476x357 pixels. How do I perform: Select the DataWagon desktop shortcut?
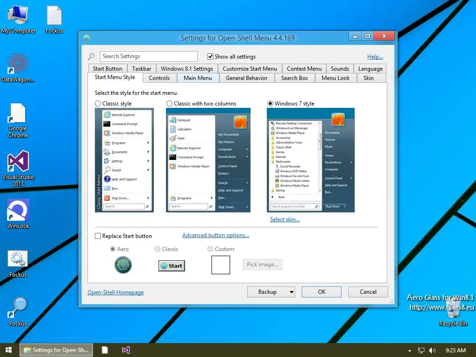tap(18, 67)
